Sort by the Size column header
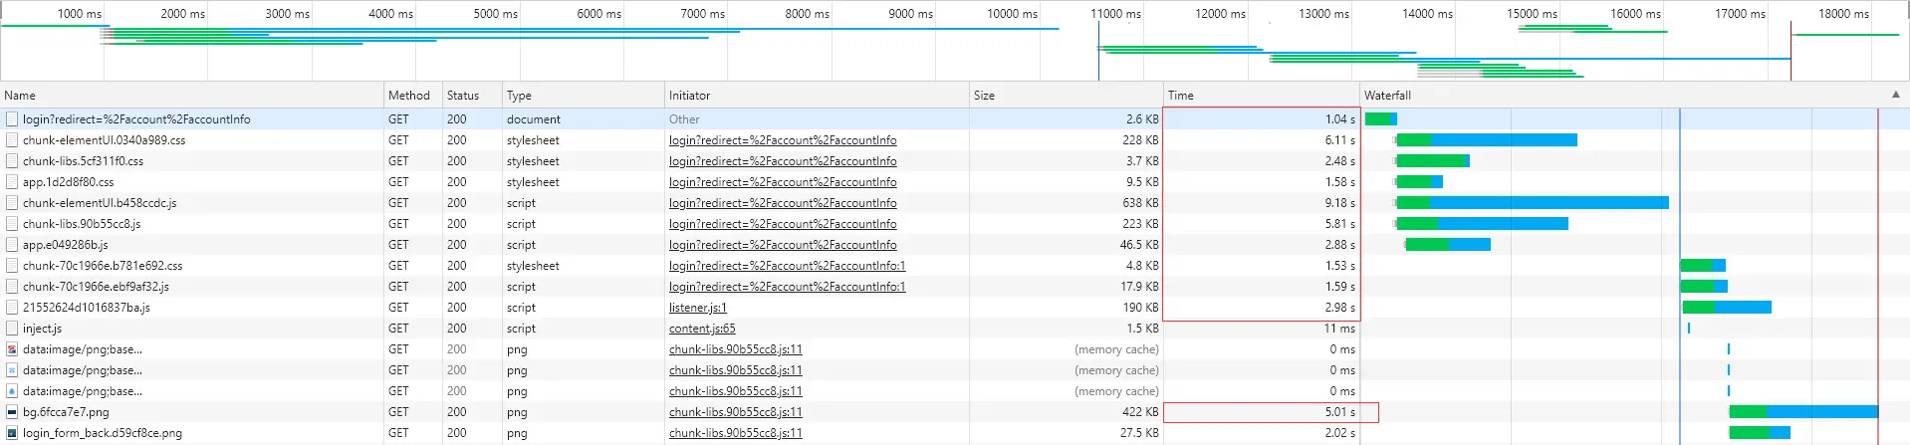Image resolution: width=1910 pixels, height=445 pixels. [x=1067, y=96]
